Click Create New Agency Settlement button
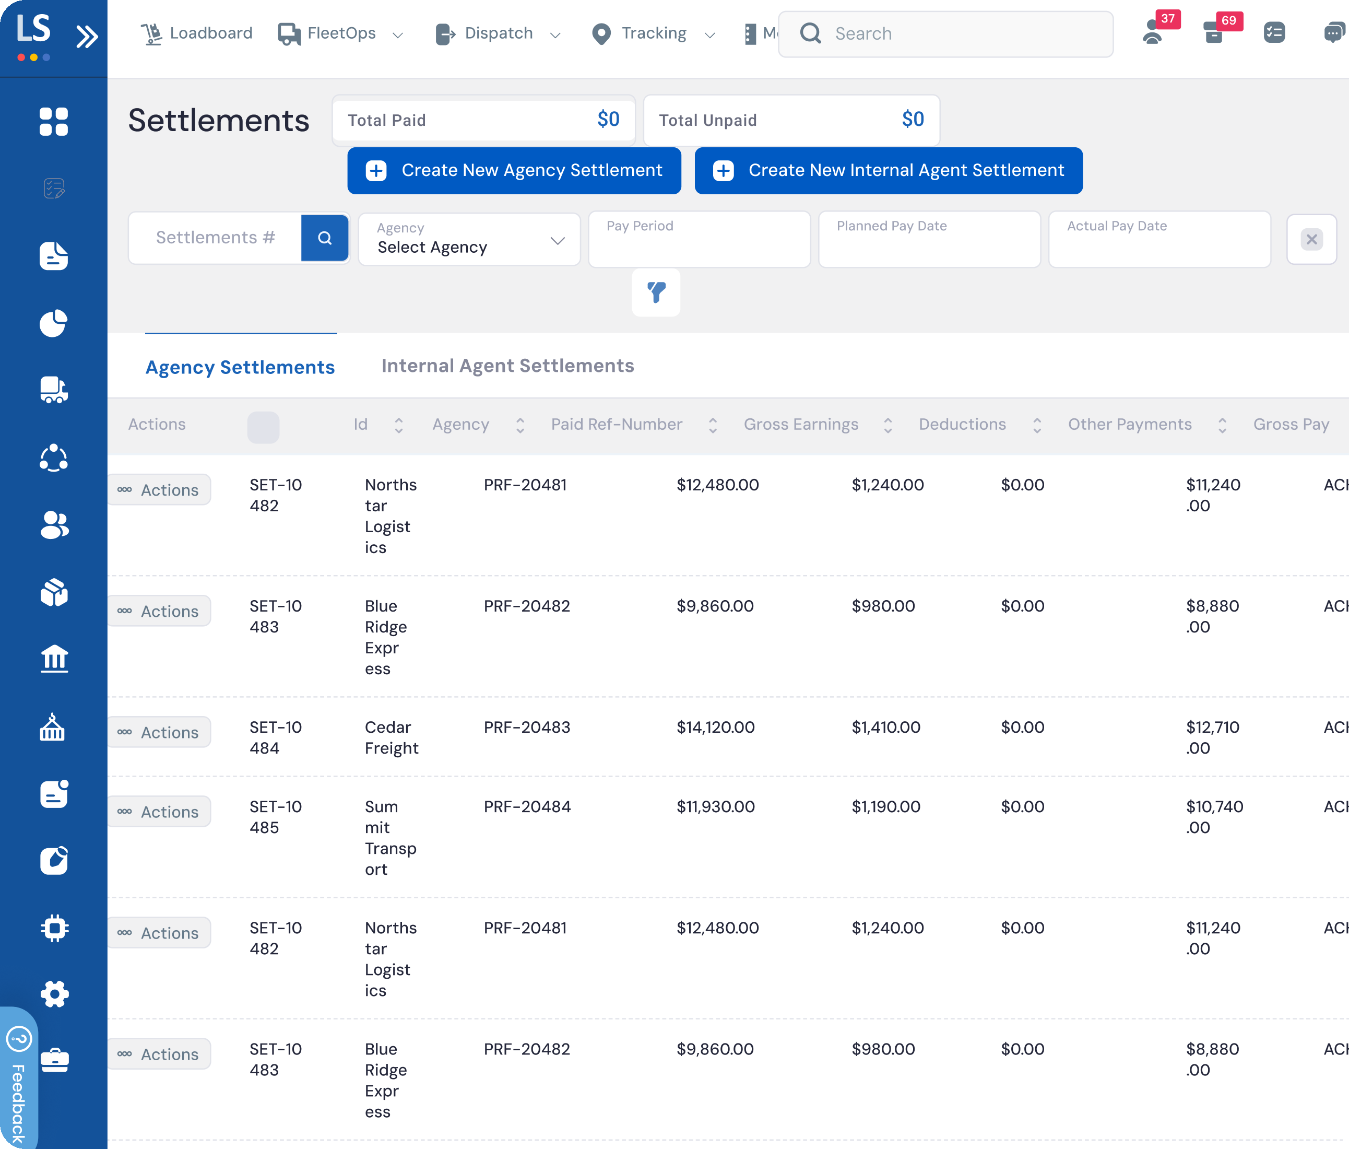This screenshot has height=1149, width=1349. point(514,171)
